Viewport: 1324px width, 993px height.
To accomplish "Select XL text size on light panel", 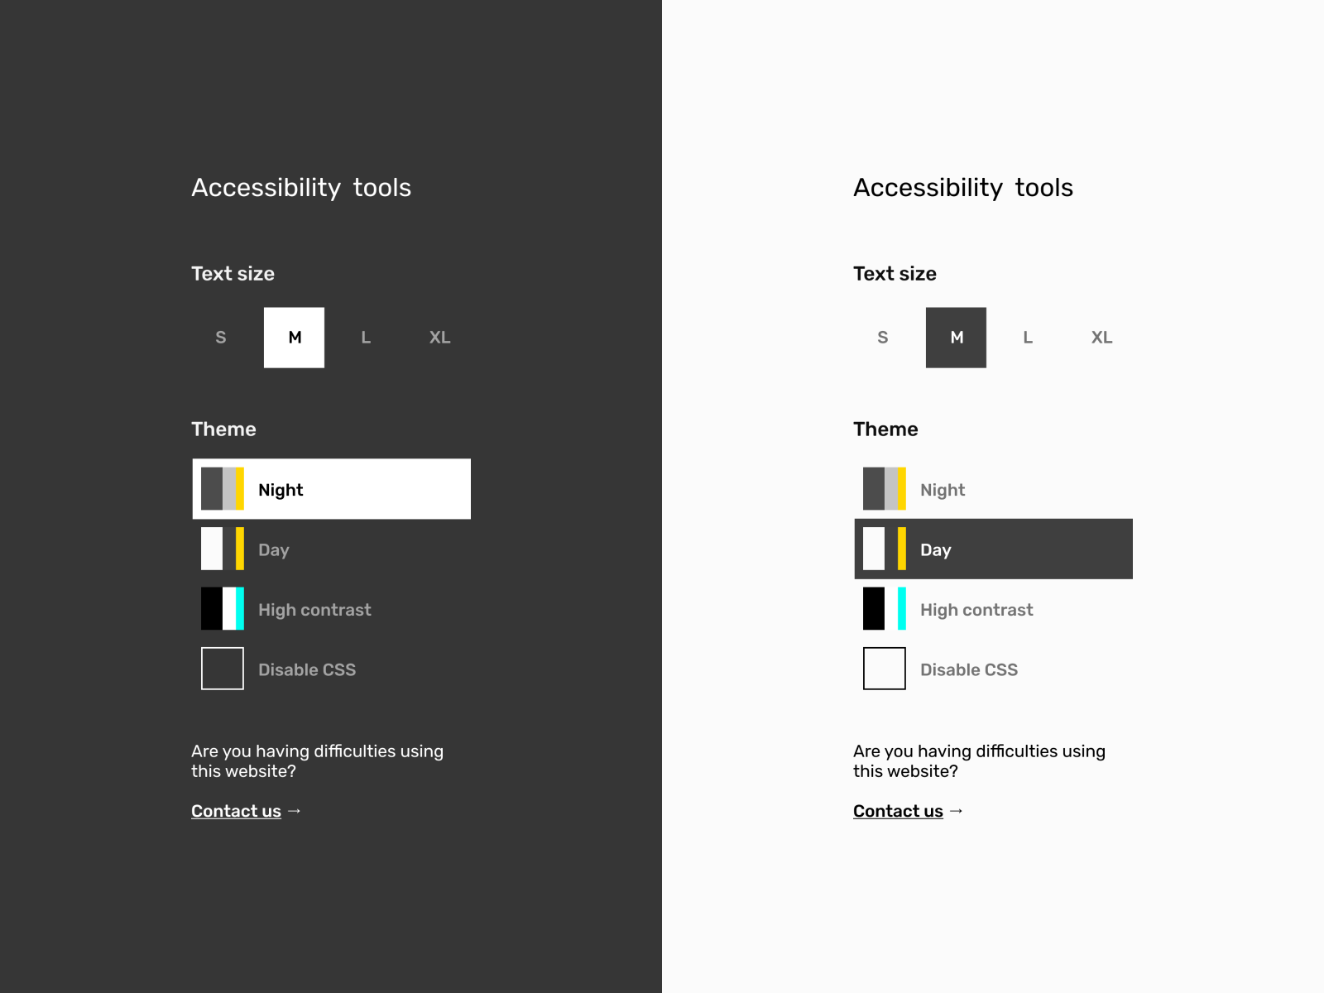I will 1101,338.
